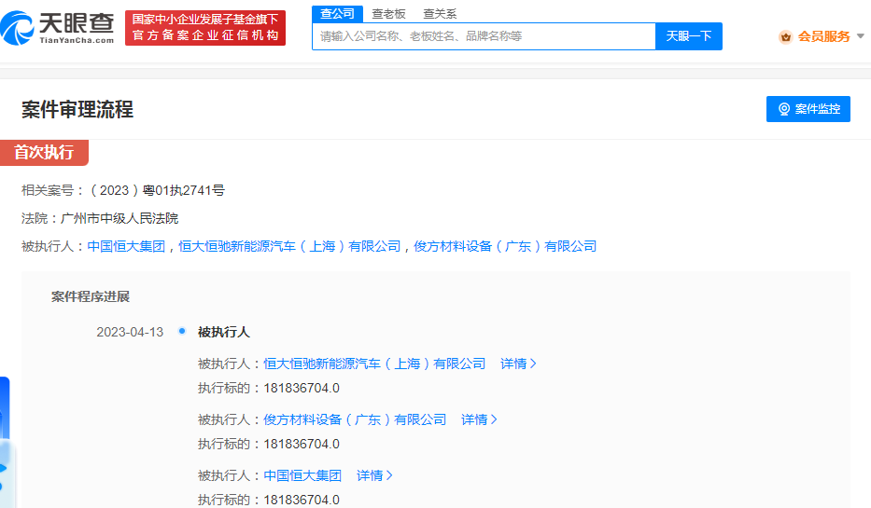Click the 案件监控 button
871x508 pixels.
(808, 109)
